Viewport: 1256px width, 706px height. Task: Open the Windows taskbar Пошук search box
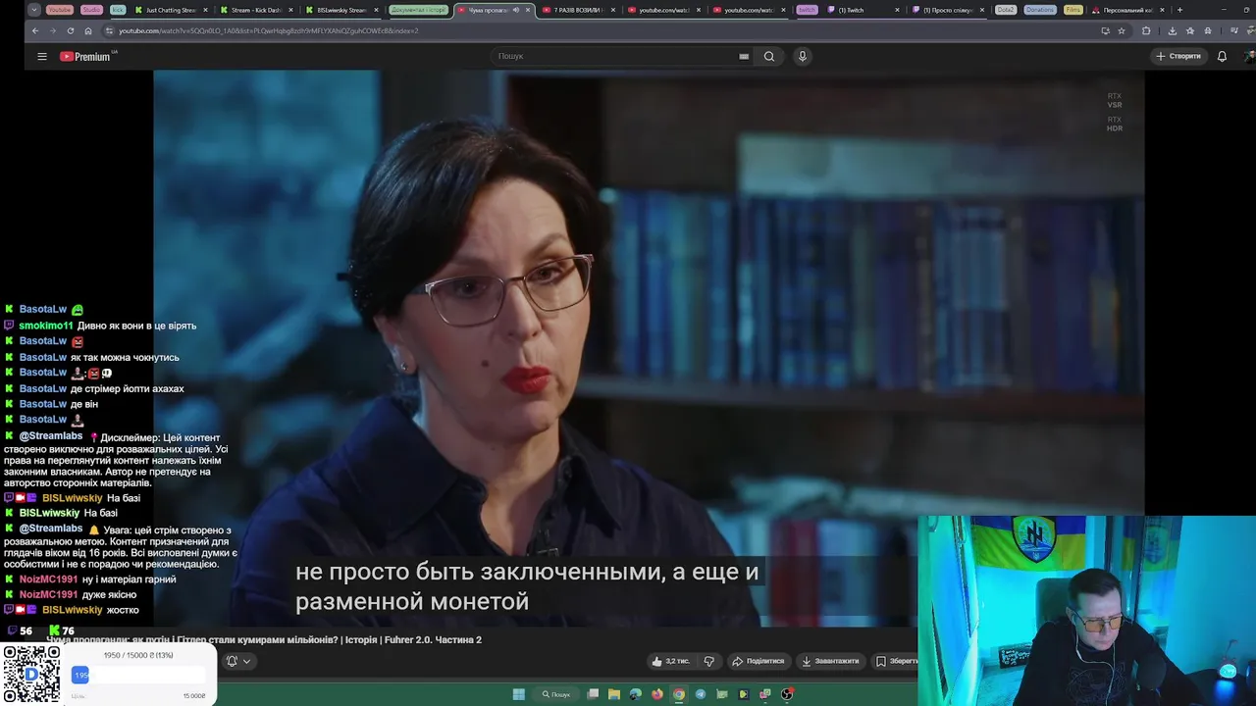pos(556,694)
